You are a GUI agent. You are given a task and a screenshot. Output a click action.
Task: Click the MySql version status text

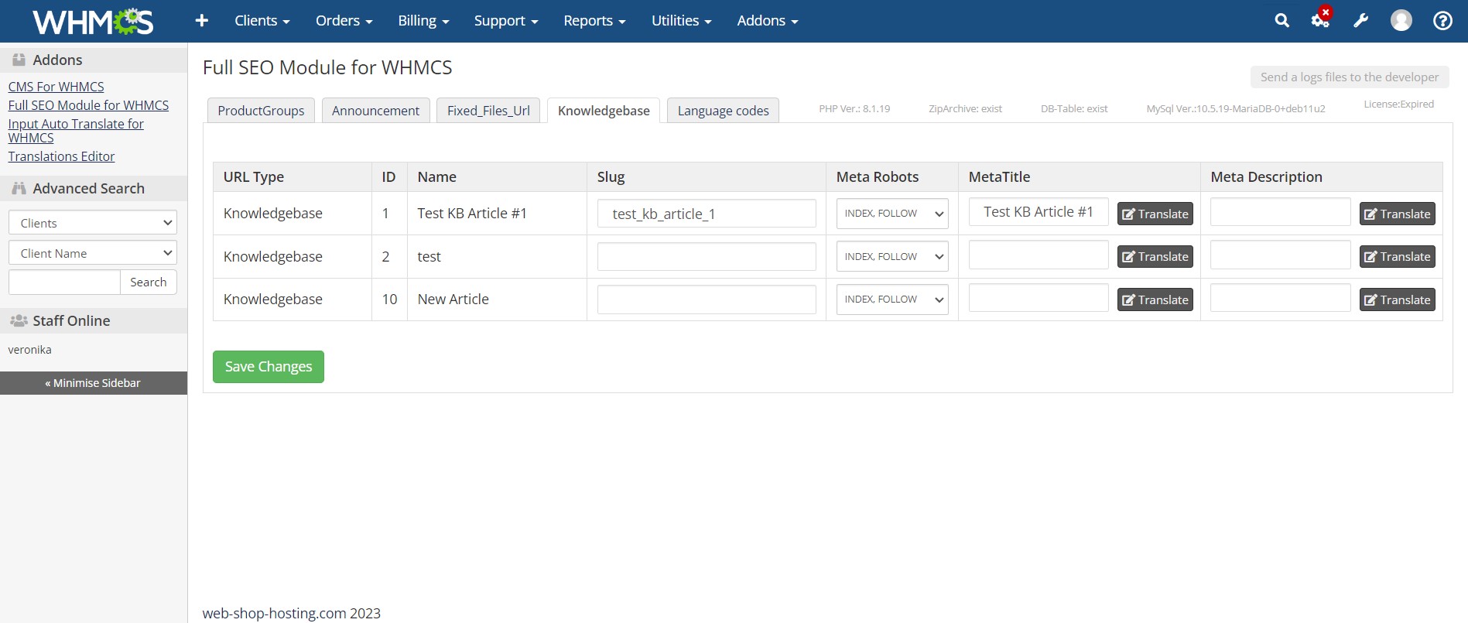[1236, 108]
